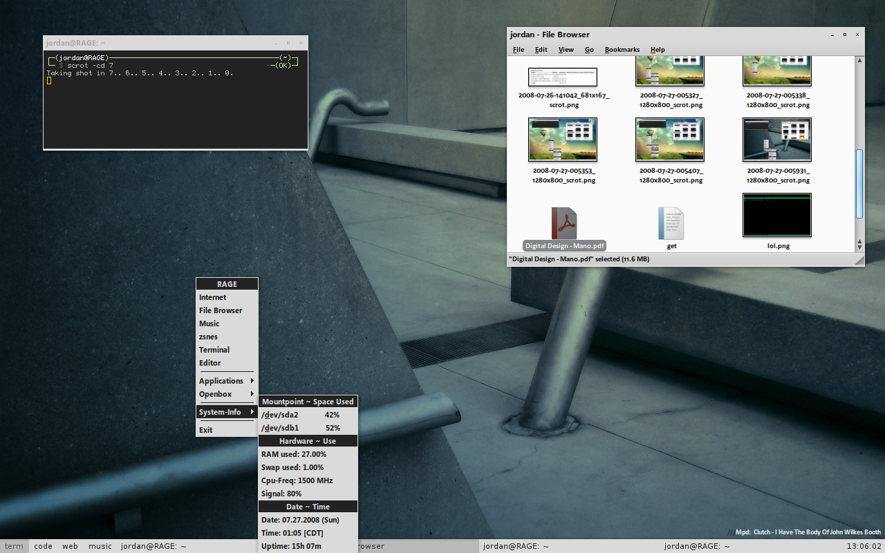This screenshot has height=553, width=885.
Task: Switch to the 'music' desktop in taskbar
Action: click(100, 546)
